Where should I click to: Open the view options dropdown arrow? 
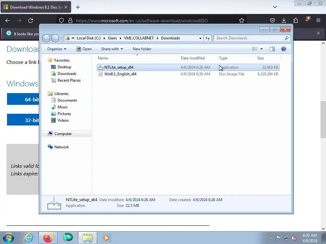click(x=262, y=49)
